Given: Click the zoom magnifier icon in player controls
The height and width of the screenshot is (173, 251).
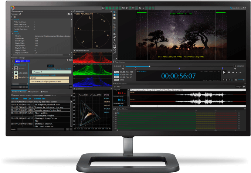Looking at the screenshot, I should 230,80.
